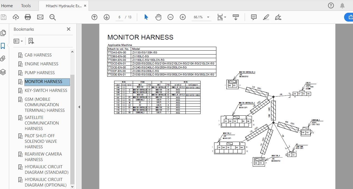Open the Layers panel

[x=3, y=72]
